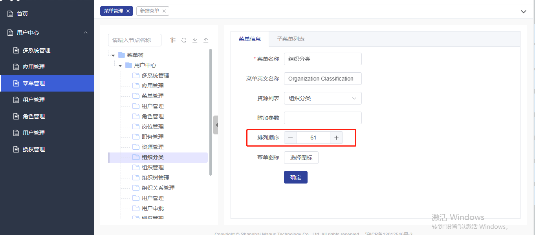Click the 请输入节点名称 search field
535x235 pixels.
tap(135, 40)
